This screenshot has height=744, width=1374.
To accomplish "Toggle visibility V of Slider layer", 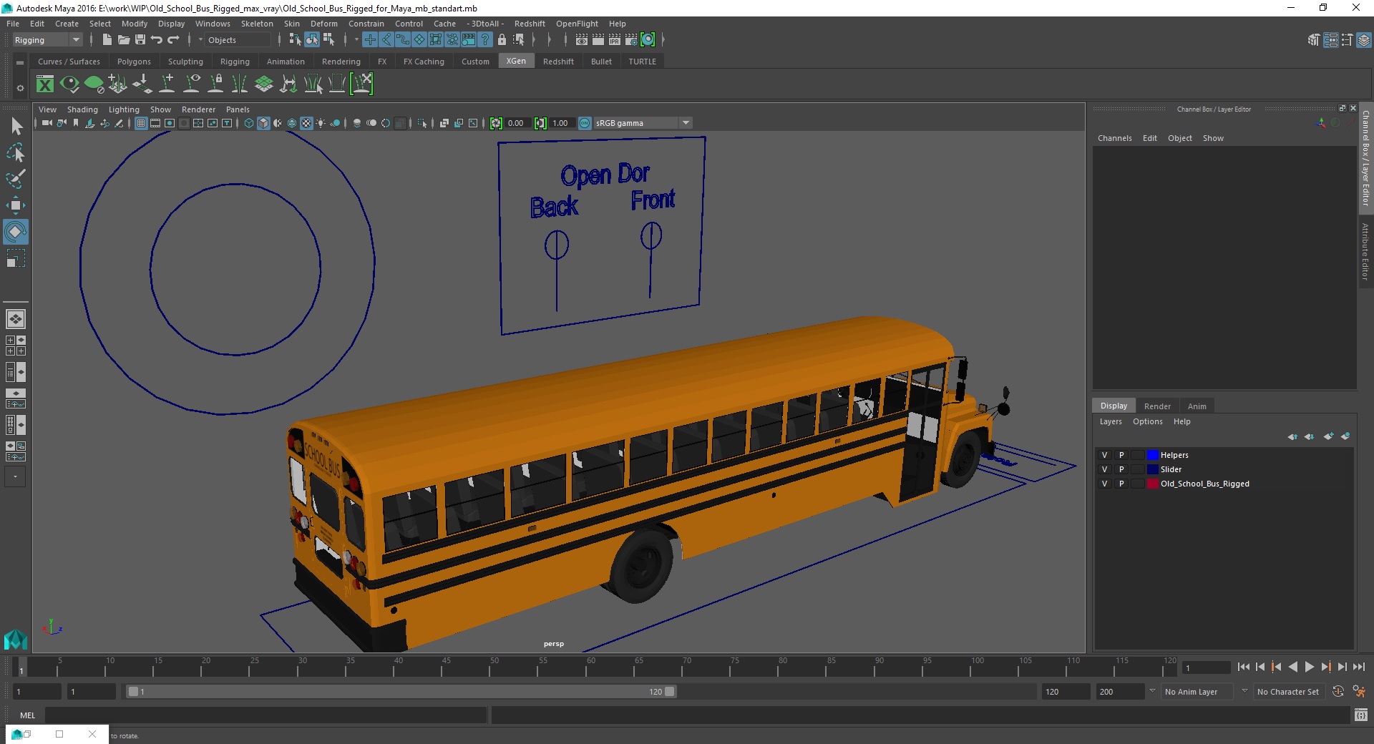I will [x=1104, y=469].
